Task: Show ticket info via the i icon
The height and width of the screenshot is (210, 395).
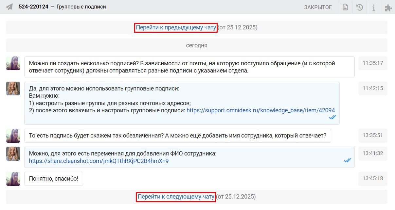Action: pyautogui.click(x=374, y=7)
